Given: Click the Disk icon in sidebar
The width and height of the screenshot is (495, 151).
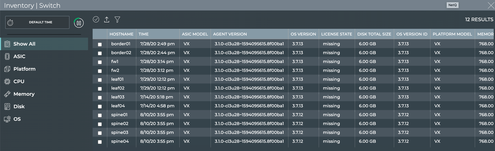Looking at the screenshot, I should [7, 106].
